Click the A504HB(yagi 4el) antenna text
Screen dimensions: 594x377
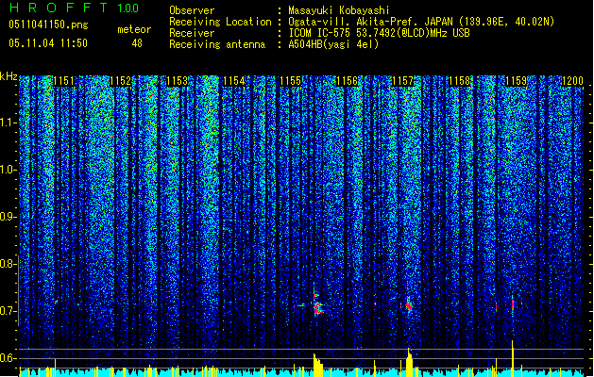click(x=333, y=44)
